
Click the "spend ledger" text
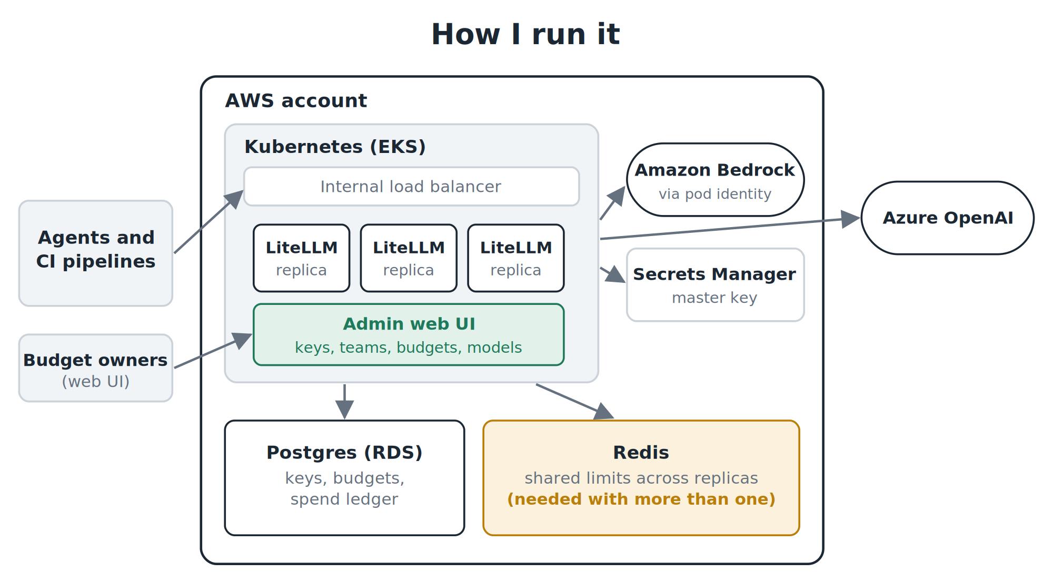pyautogui.click(x=344, y=499)
